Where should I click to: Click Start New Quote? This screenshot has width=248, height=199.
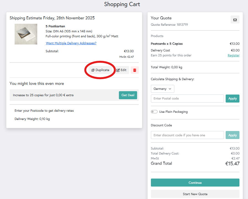coord(195,194)
